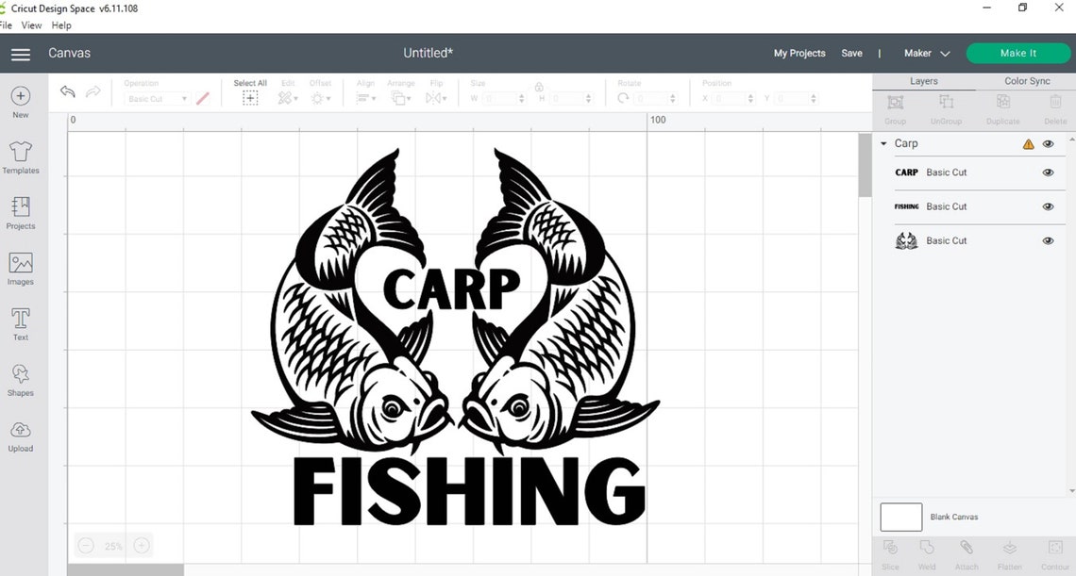Hide the CARP Basic Cut layer
Viewport: 1076px width, 576px height.
tap(1048, 173)
